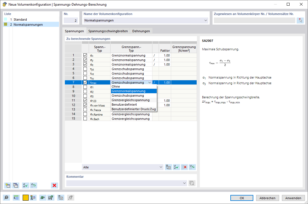The image size is (308, 204).
Task: Open the Name der Volumenkonfiguration dropdown
Action: pyautogui.click(x=206, y=20)
